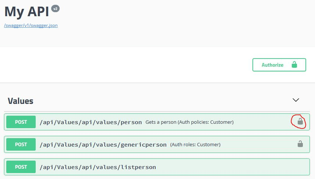Expand the /api/Values/api/values/genericperson path
This screenshot has width=315, height=179.
tap(103, 145)
